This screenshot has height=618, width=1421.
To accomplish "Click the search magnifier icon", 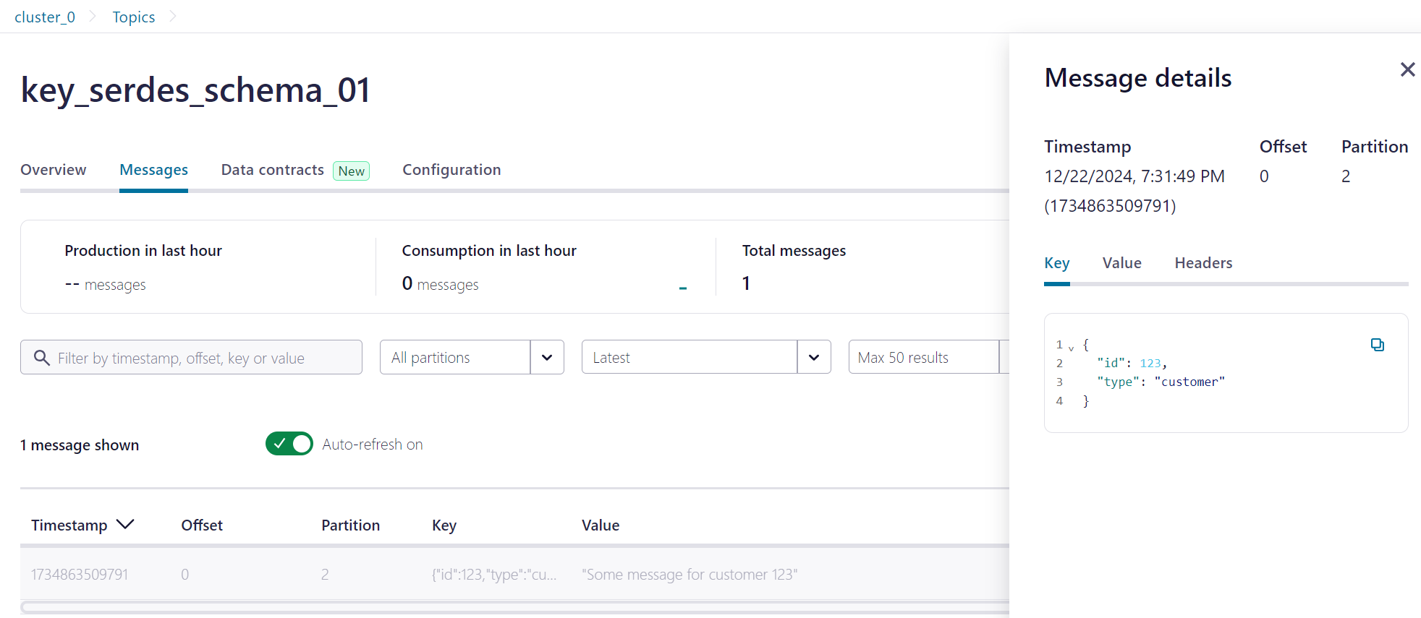I will pos(42,358).
